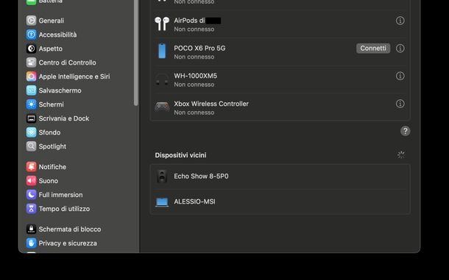Viewport: 449px width, 280px height.
Task: Open Tempo di utilizzo label
Action: click(64, 209)
